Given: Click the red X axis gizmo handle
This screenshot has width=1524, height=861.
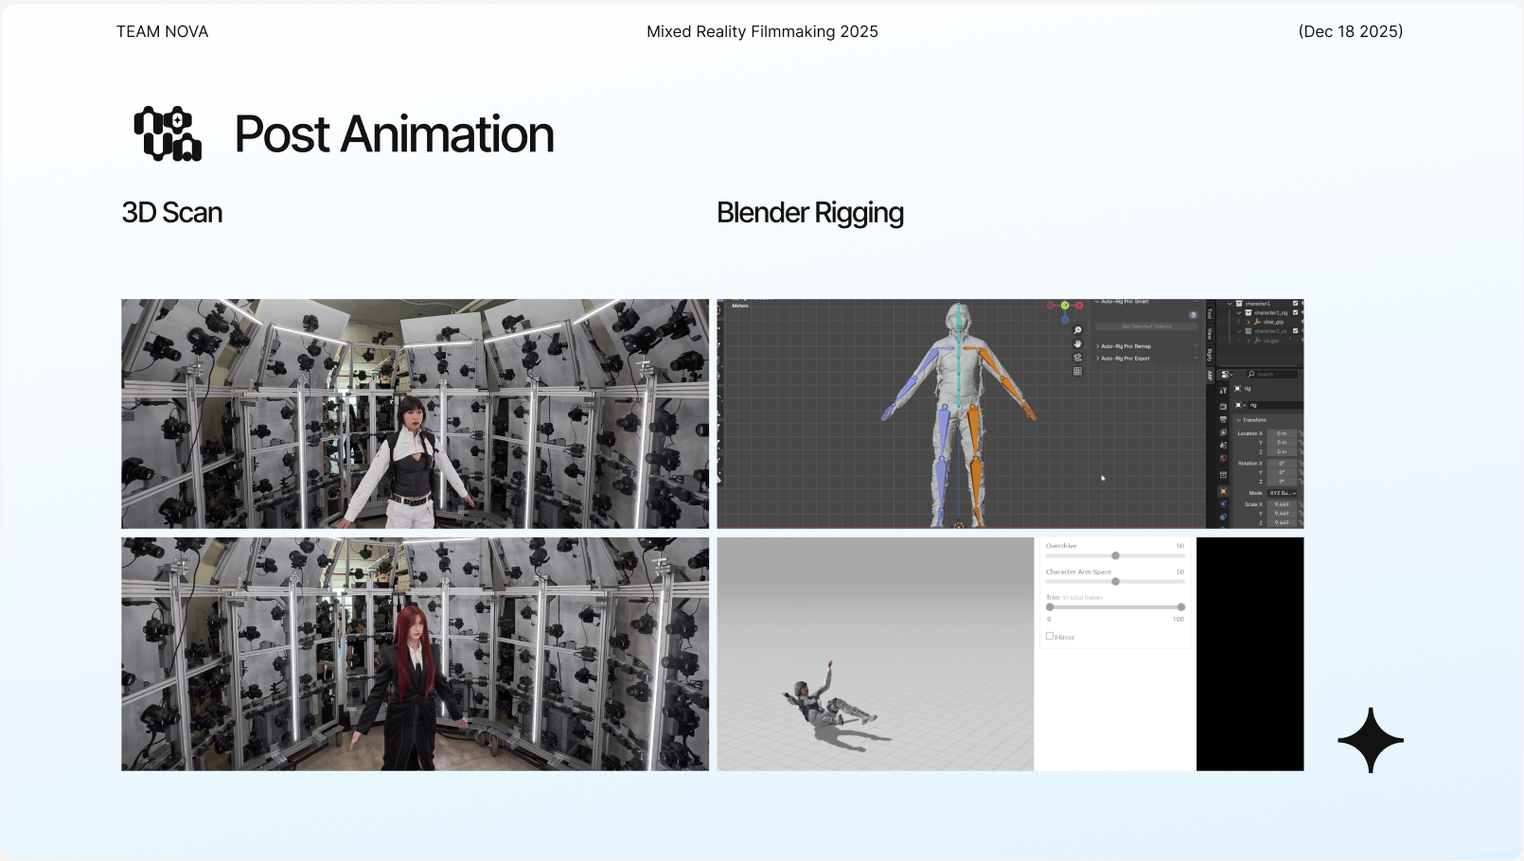Looking at the screenshot, I should (x=1079, y=306).
